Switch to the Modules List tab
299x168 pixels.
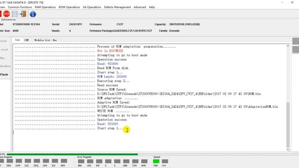pyautogui.click(x=43, y=40)
